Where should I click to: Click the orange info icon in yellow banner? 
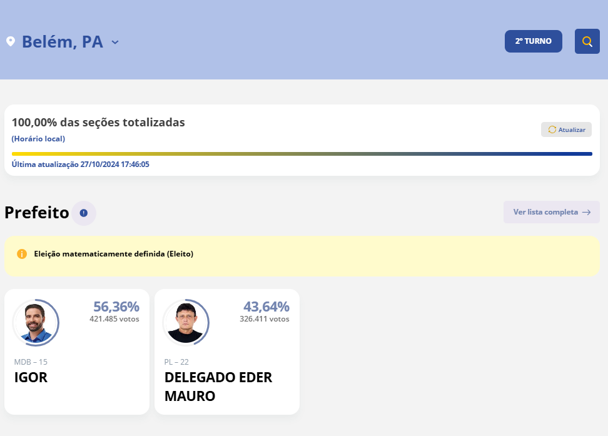pos(22,254)
